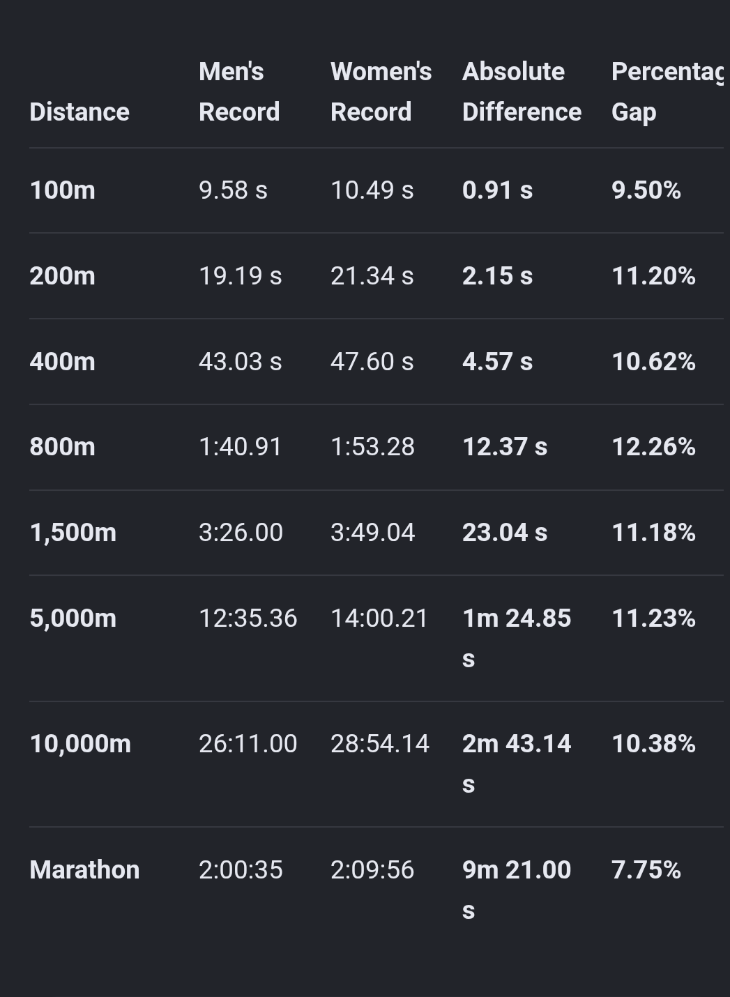Click the 200m row label

click(63, 275)
